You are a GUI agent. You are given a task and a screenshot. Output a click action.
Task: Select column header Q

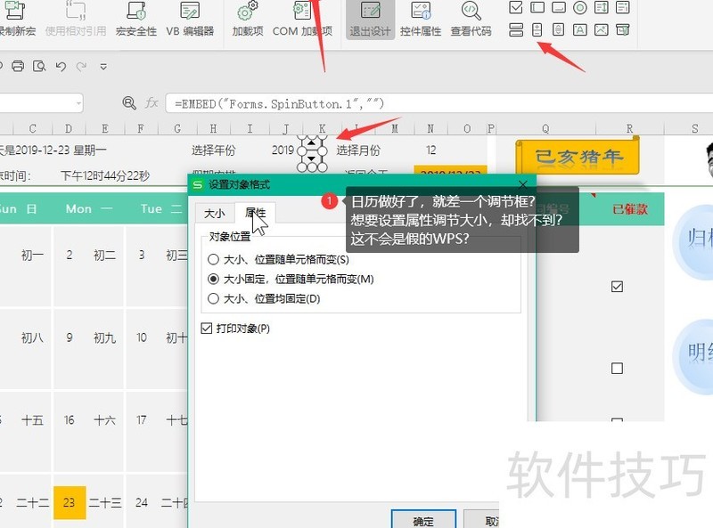coord(545,128)
